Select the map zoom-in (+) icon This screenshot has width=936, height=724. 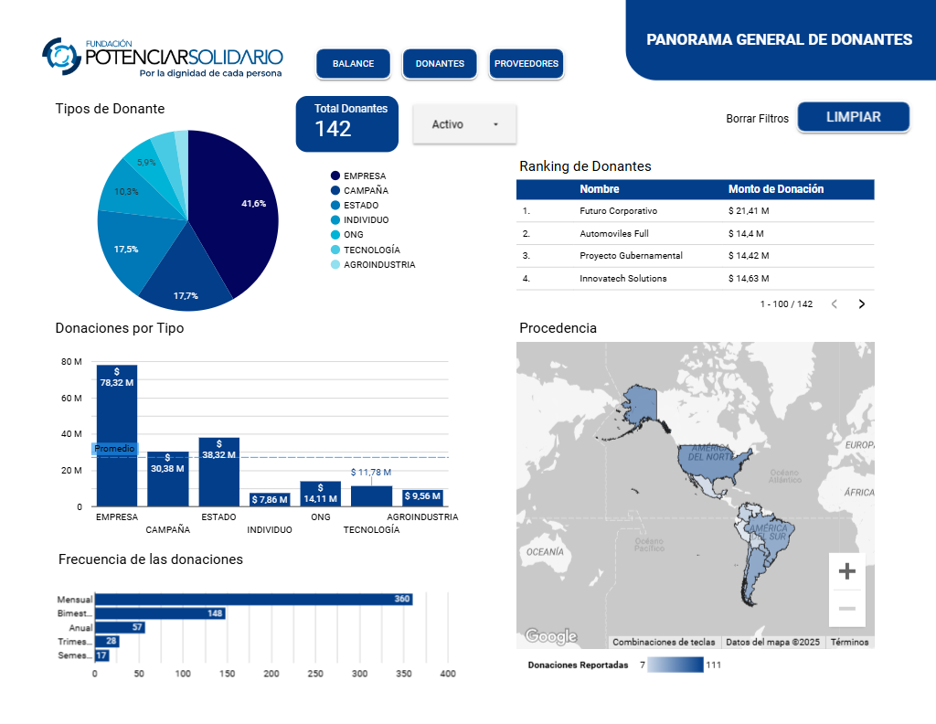click(x=846, y=570)
